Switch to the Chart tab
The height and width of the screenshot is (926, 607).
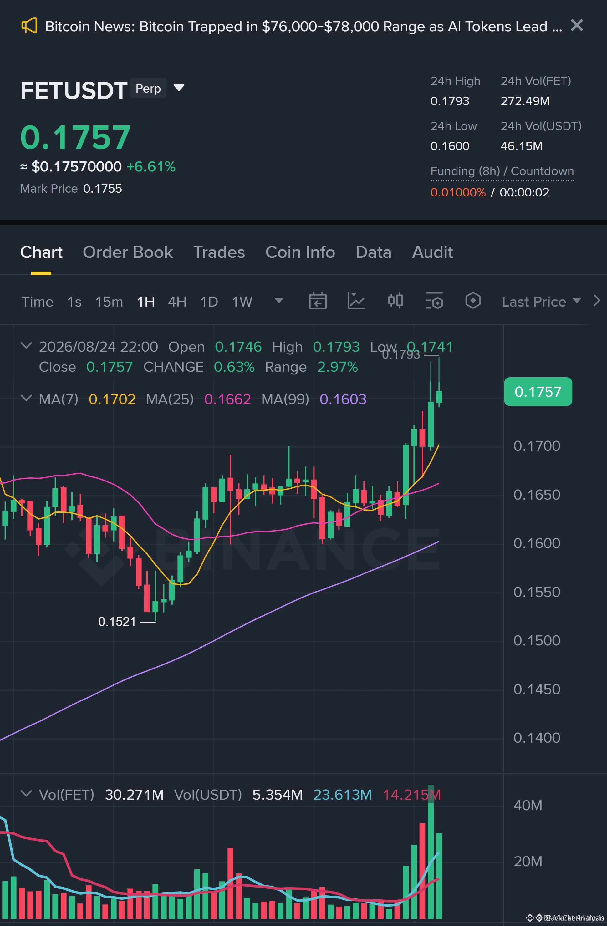tap(41, 252)
